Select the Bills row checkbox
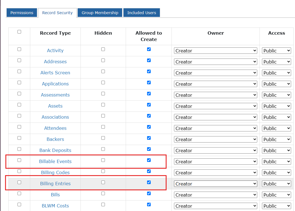The height and width of the screenshot is (211, 295). (x=19, y=193)
